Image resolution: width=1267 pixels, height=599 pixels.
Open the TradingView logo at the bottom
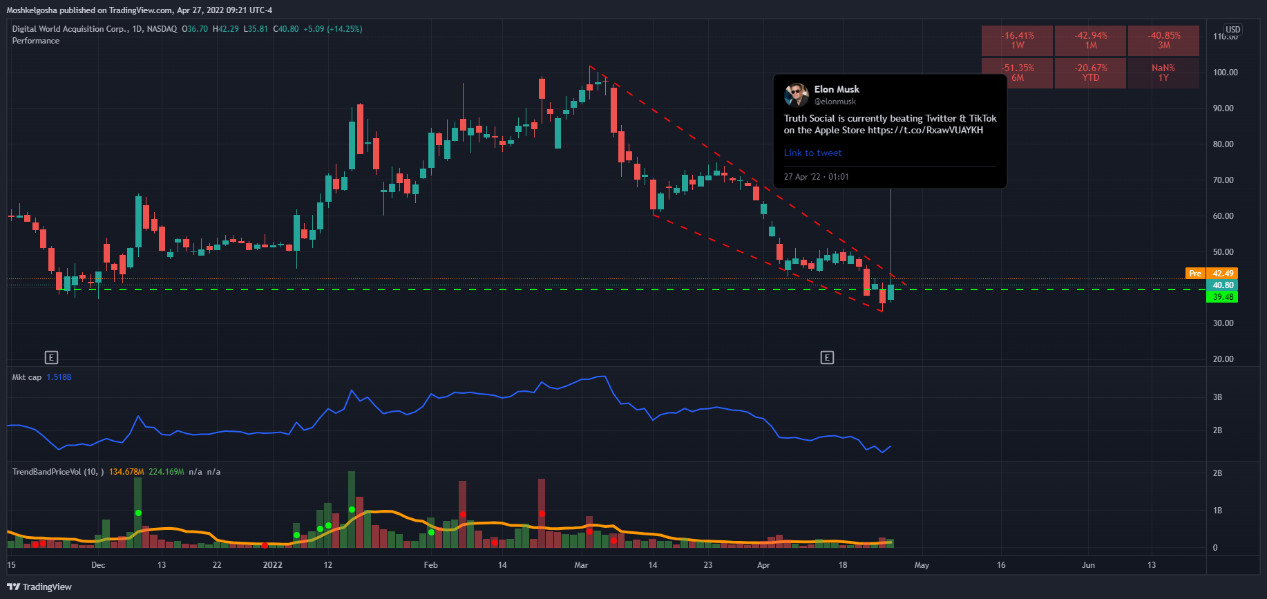point(39,587)
